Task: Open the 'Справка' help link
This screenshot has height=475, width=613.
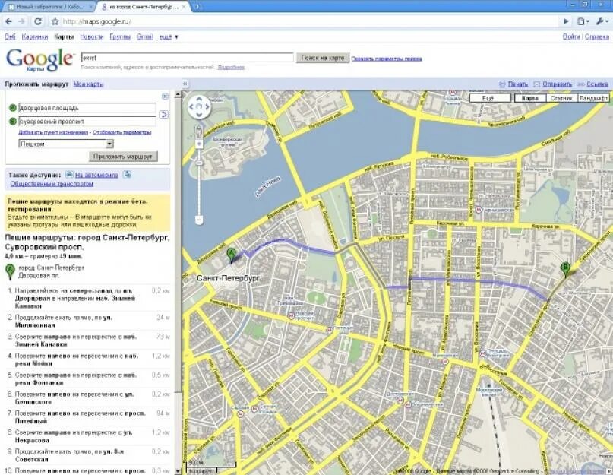Action: [597, 36]
